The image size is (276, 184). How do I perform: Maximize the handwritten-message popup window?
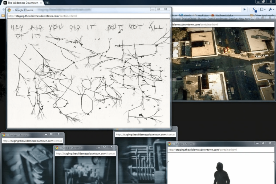[158, 9]
